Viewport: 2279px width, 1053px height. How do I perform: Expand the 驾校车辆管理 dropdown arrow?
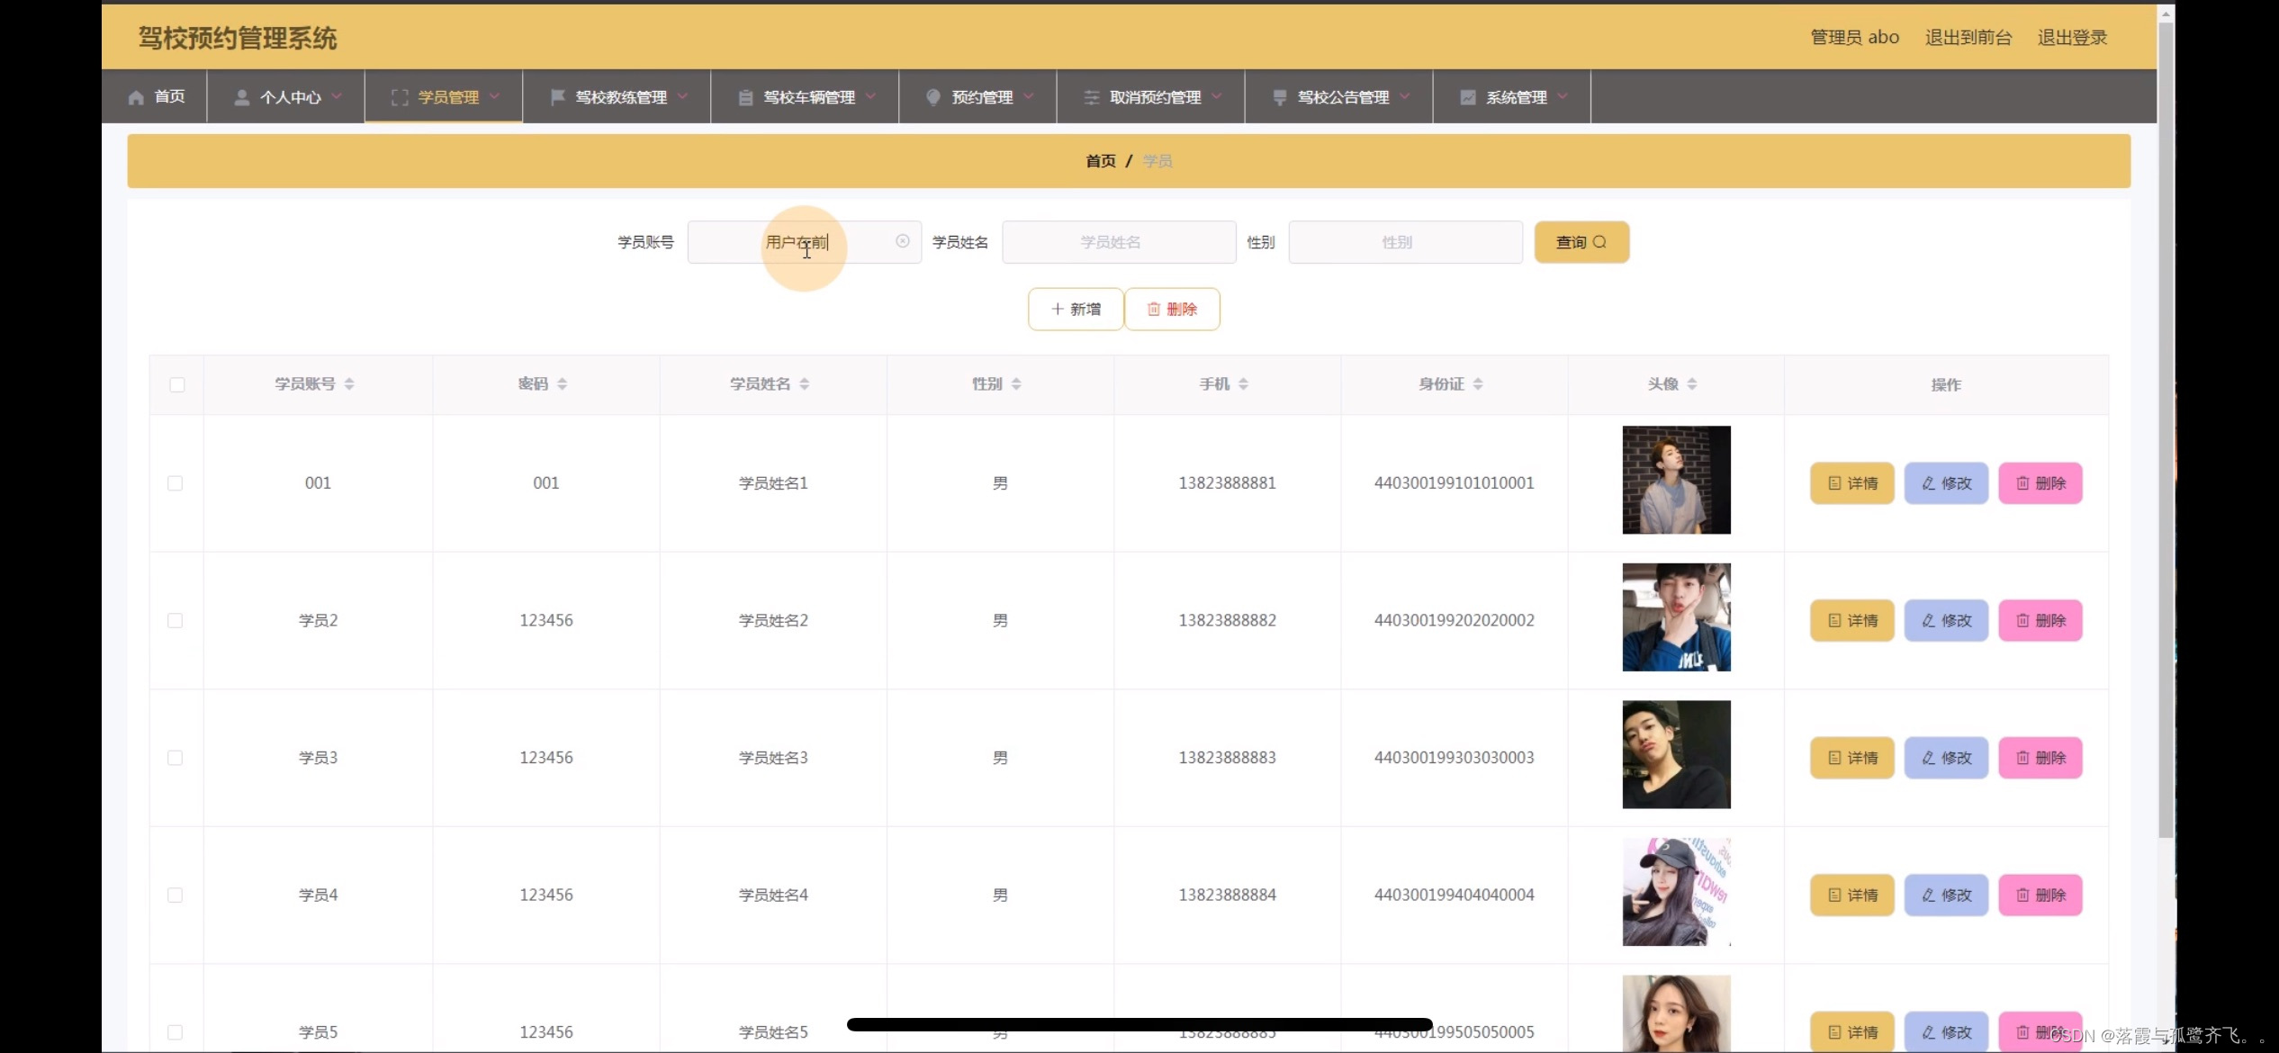[870, 96]
